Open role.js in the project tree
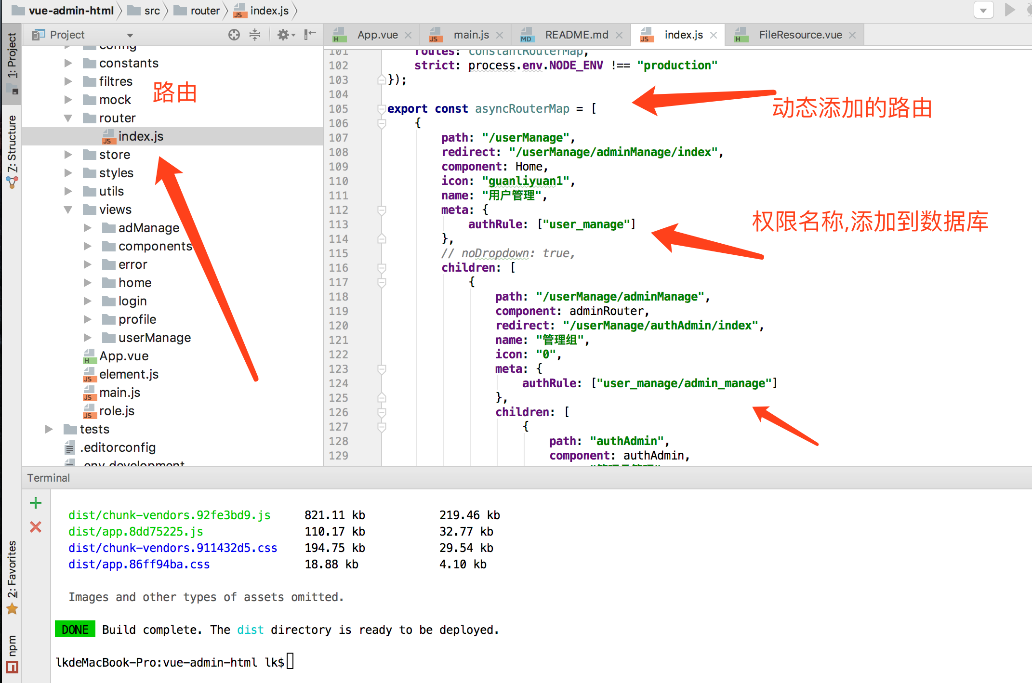The image size is (1032, 683). (x=117, y=411)
